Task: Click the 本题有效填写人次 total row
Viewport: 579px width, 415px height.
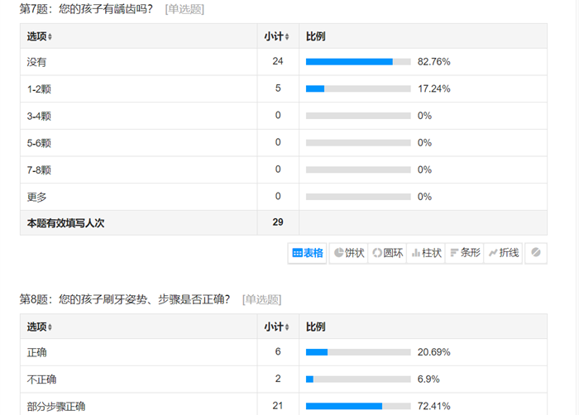Action: [x=284, y=222]
